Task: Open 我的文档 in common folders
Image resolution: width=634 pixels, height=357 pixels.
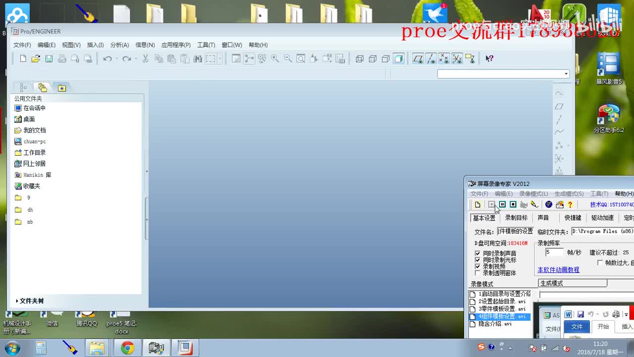Action: pos(30,130)
